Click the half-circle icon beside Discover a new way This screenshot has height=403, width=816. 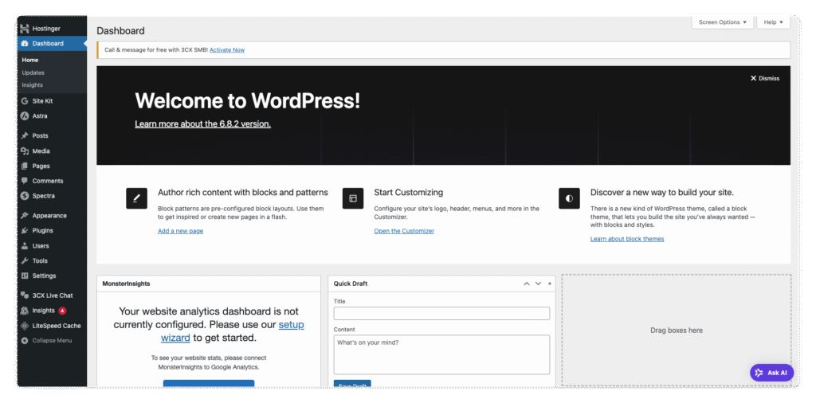coord(569,198)
